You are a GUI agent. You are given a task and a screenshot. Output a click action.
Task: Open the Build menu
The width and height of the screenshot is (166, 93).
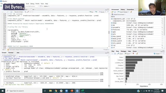coord(27,4)
